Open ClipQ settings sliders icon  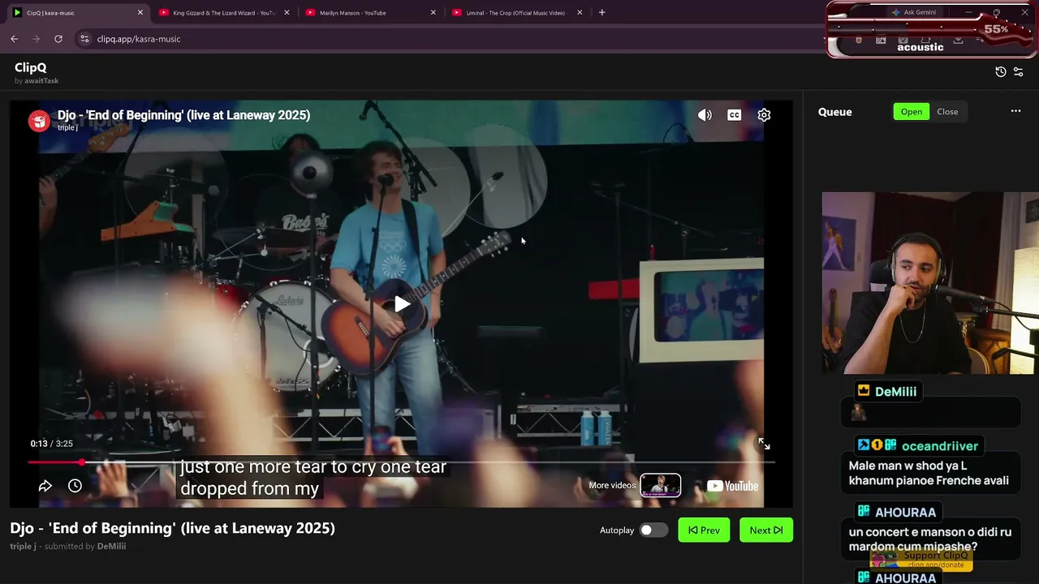click(x=1019, y=72)
